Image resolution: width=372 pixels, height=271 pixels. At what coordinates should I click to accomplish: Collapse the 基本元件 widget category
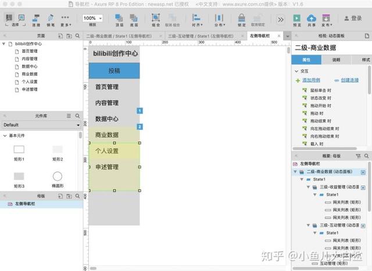point(5,135)
